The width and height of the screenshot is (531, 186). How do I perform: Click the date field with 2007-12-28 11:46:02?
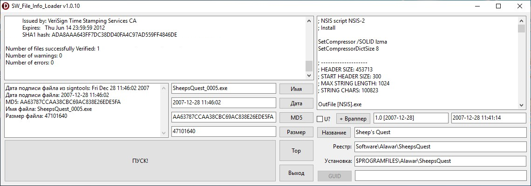click(224, 103)
